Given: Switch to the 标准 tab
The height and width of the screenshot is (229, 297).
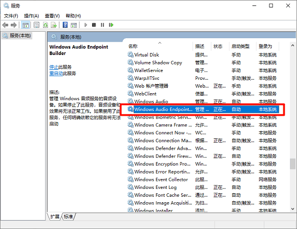Looking at the screenshot, I should [x=68, y=217].
